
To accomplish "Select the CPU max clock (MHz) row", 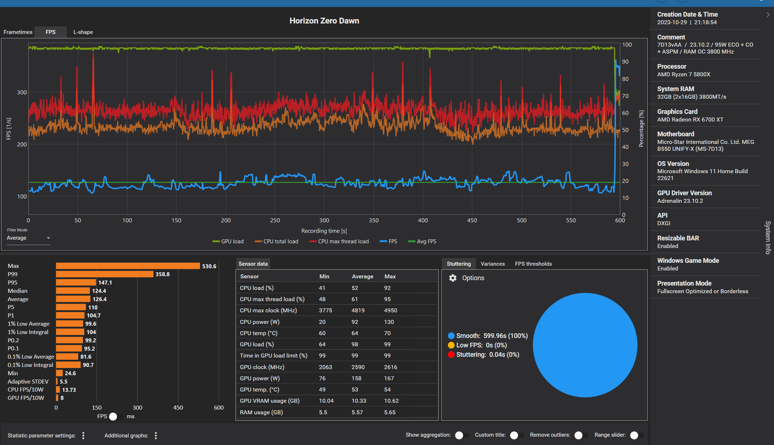I will coord(337,311).
